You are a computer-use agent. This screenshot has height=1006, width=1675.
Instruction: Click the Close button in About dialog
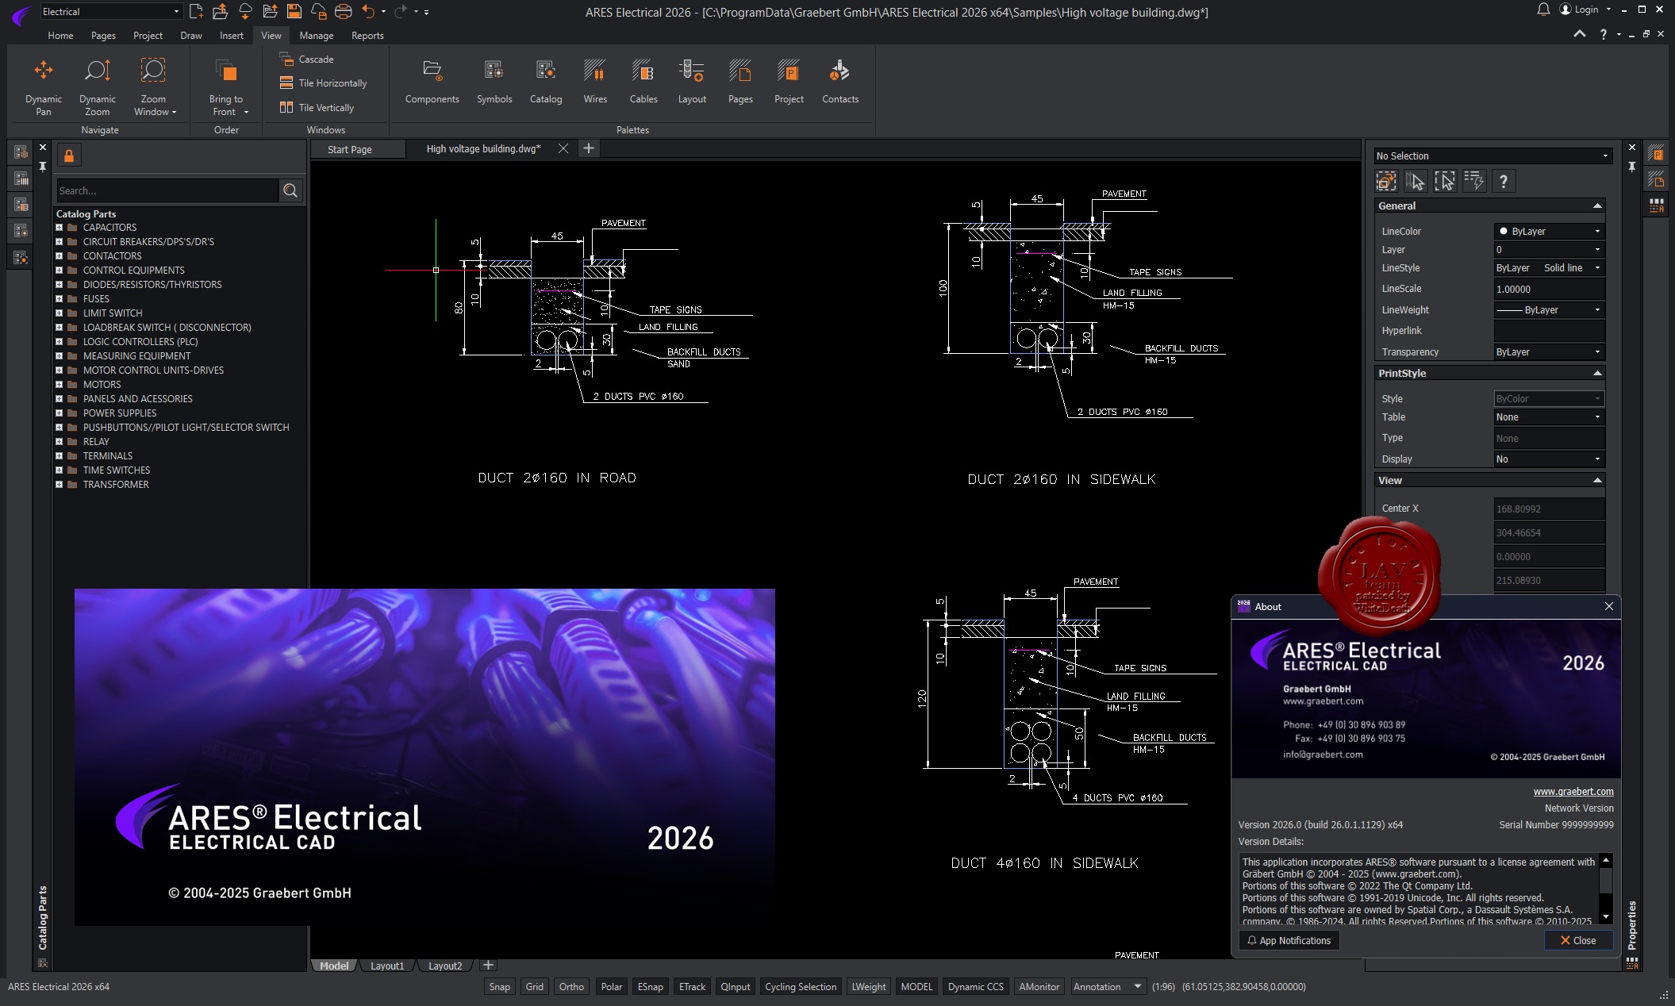pos(1578,940)
